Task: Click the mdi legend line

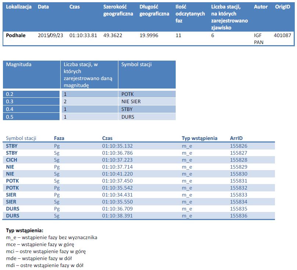Action: 45,265
